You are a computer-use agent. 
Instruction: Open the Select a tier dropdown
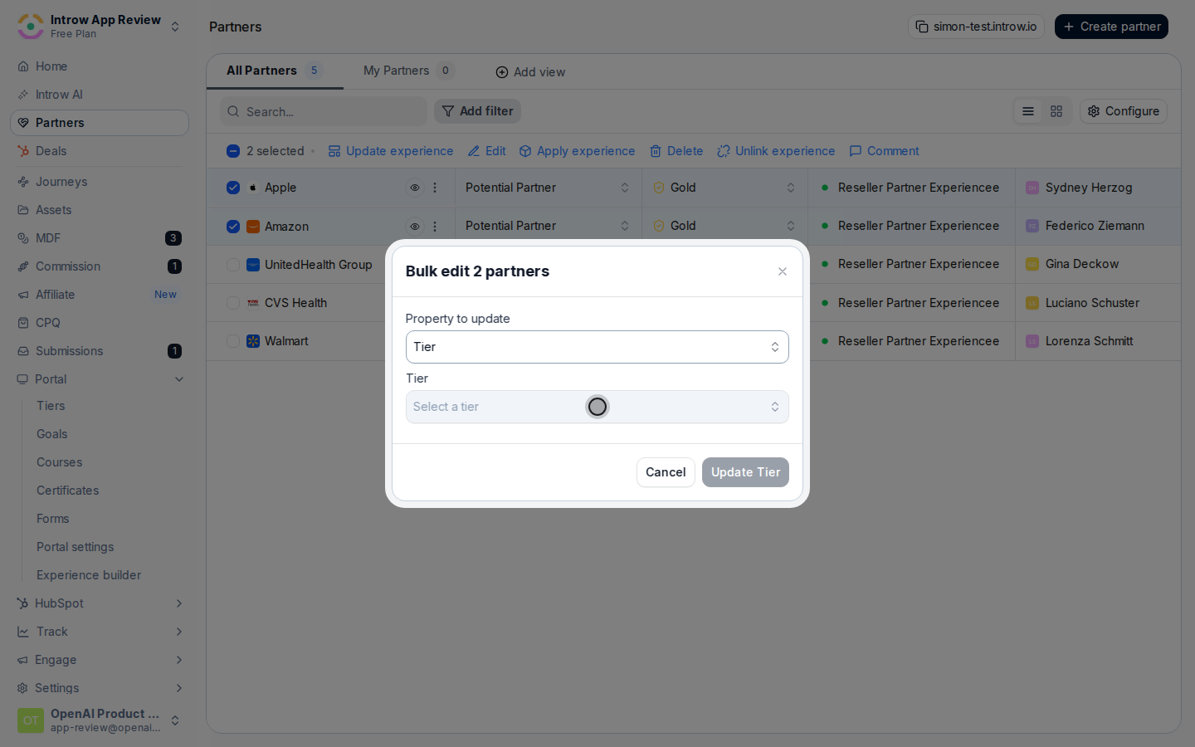597,407
